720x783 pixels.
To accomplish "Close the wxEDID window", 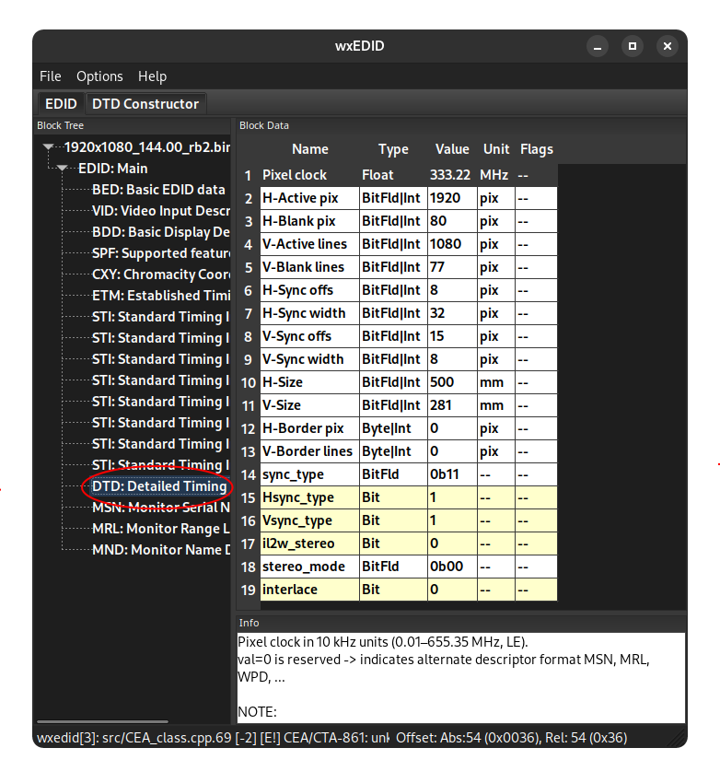I will (668, 46).
